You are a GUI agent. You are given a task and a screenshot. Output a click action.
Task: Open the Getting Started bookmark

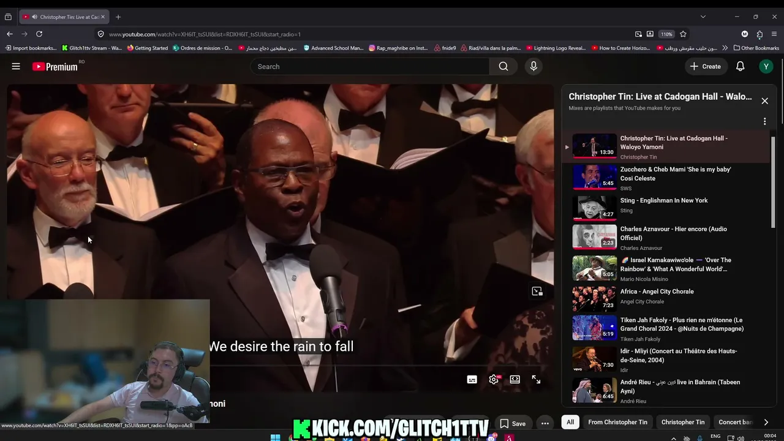148,48
